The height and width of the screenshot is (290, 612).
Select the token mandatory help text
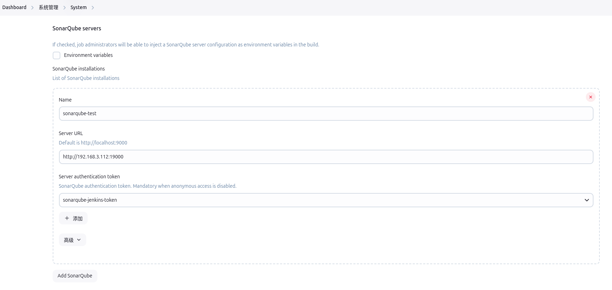(x=148, y=186)
